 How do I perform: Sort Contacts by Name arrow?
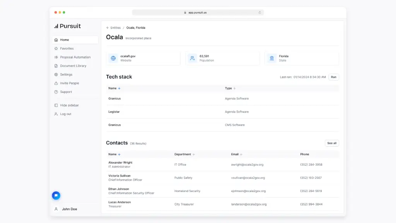(119, 154)
